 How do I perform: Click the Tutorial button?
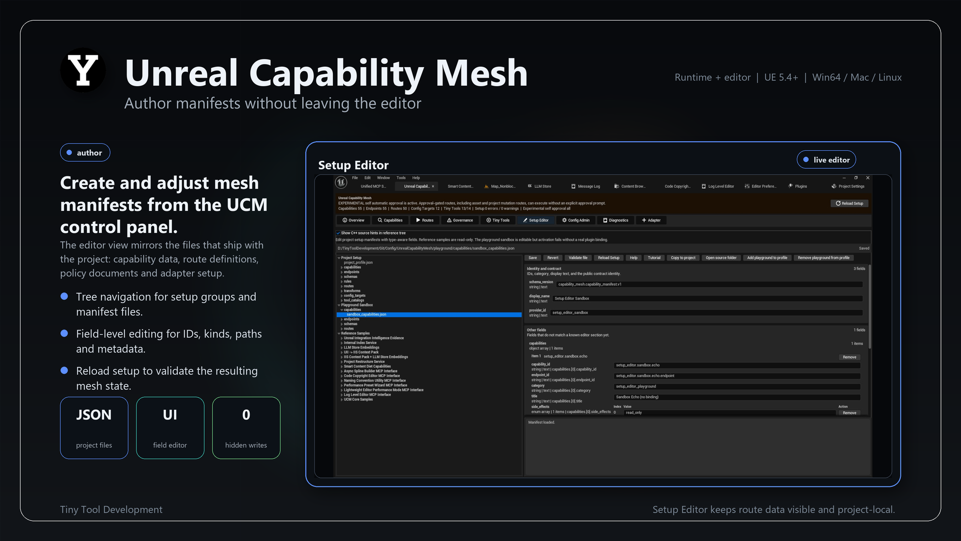click(654, 258)
